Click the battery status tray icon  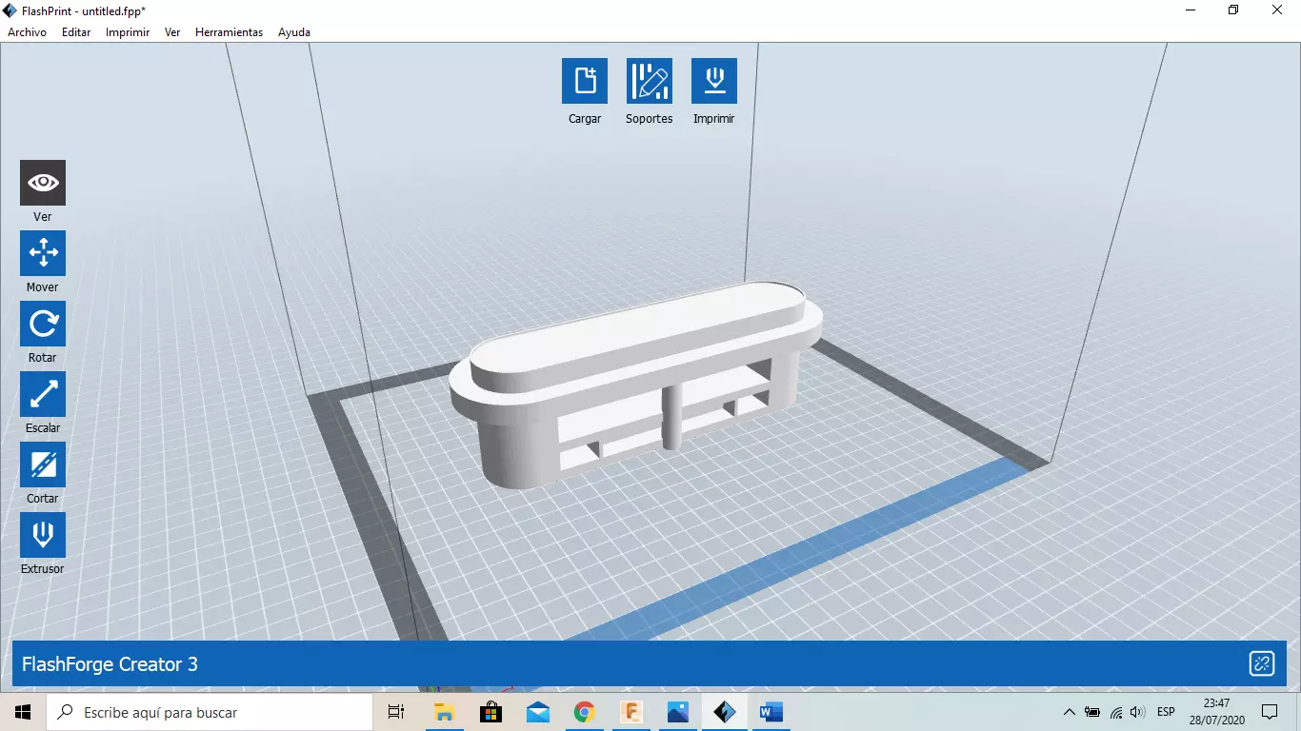coord(1091,712)
